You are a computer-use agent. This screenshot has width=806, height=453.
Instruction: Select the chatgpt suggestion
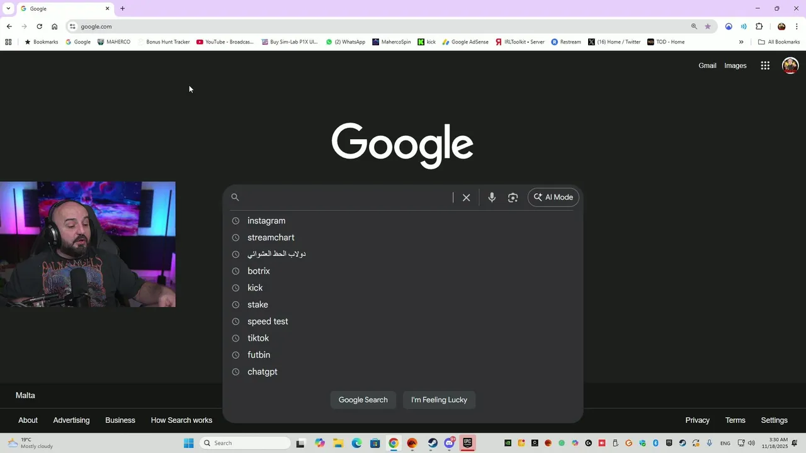tap(403, 372)
